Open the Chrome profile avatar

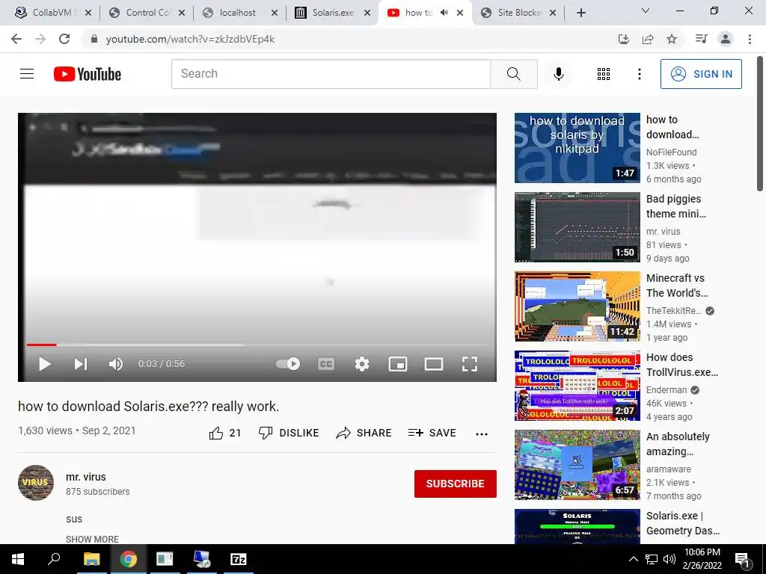click(x=726, y=39)
